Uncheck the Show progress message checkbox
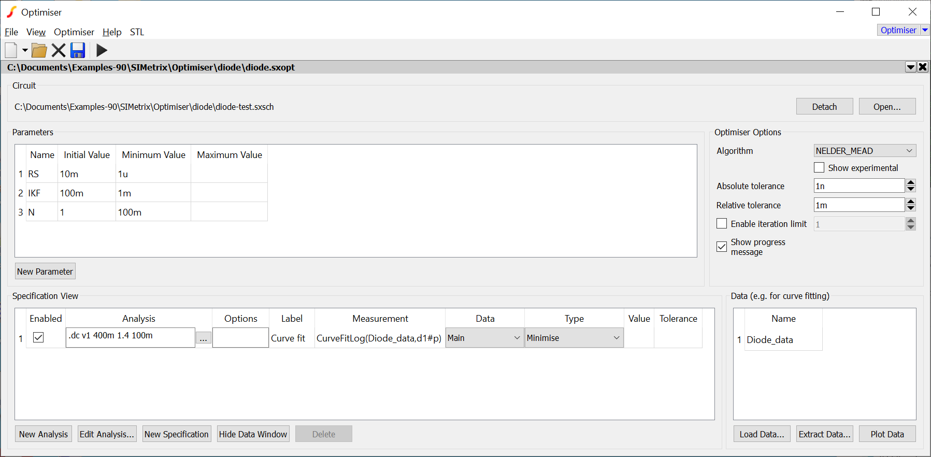The image size is (931, 457). pos(722,247)
